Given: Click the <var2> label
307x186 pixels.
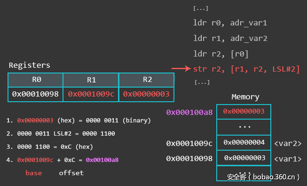Looking at the screenshot, I should click(288, 144).
